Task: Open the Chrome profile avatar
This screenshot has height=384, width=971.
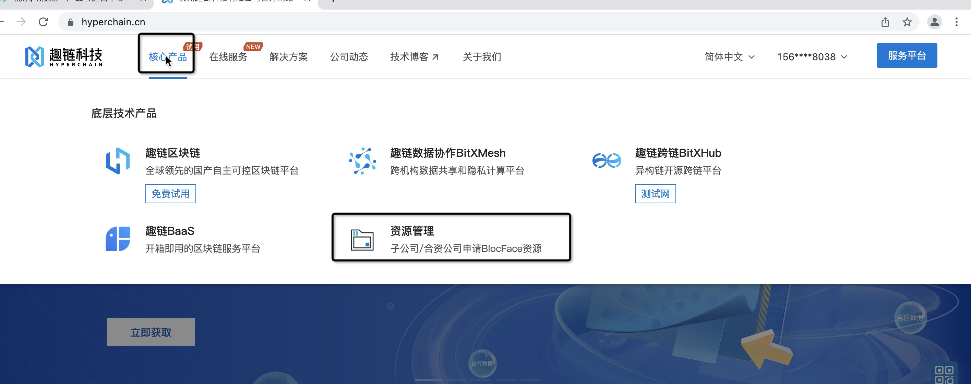Action: (934, 22)
